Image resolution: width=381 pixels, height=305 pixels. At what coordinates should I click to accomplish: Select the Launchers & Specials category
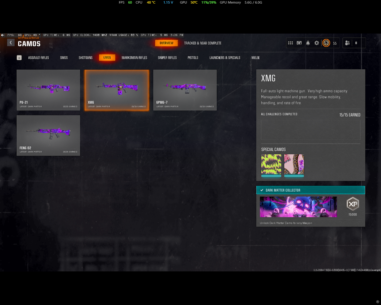(225, 58)
